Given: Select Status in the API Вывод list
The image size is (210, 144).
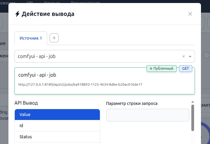Looking at the screenshot, I should tap(57, 137).
